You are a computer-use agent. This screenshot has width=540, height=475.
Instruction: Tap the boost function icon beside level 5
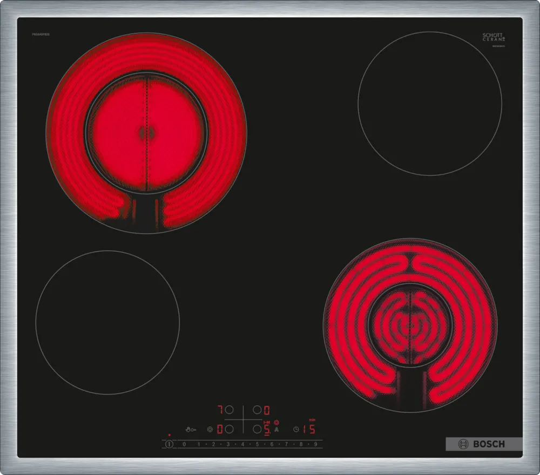click(267, 422)
